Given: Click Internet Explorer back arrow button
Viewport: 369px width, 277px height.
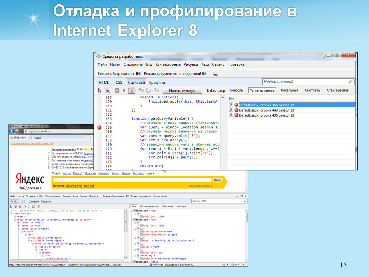Looking at the screenshot, I should (x=12, y=131).
